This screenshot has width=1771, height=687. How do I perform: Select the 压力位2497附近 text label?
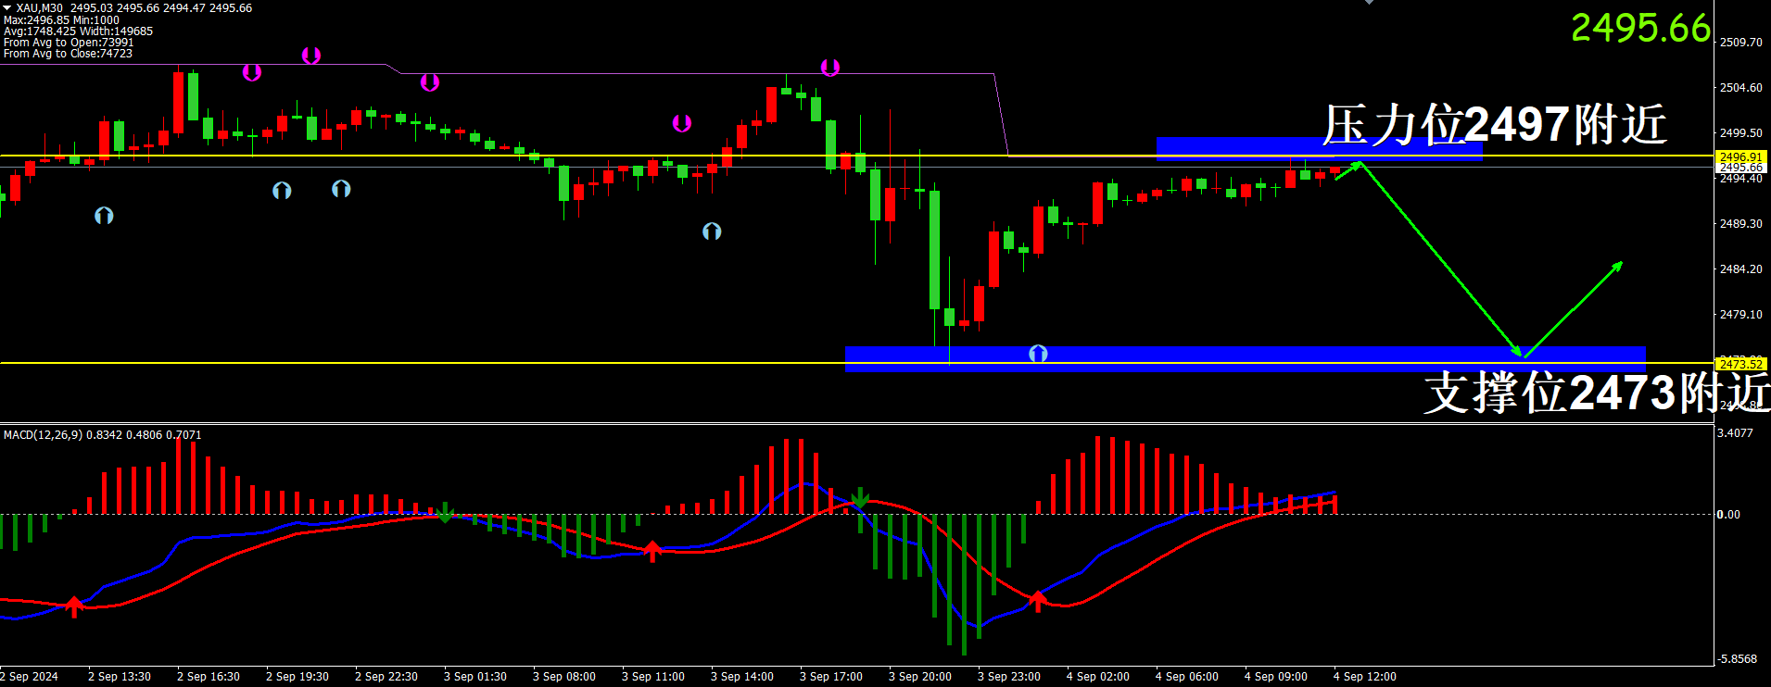click(x=1494, y=125)
